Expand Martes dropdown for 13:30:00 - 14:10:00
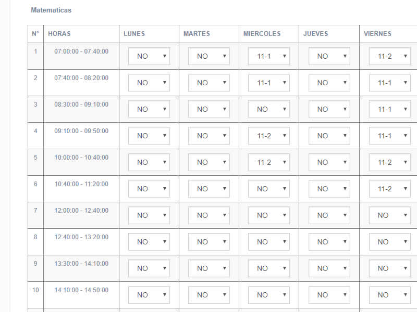417x312 pixels. coord(209,268)
